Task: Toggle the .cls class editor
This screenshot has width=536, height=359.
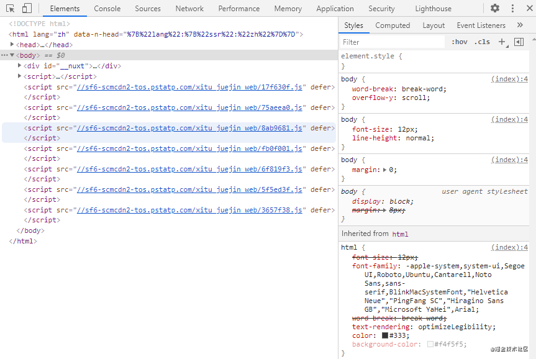Action: pos(482,42)
